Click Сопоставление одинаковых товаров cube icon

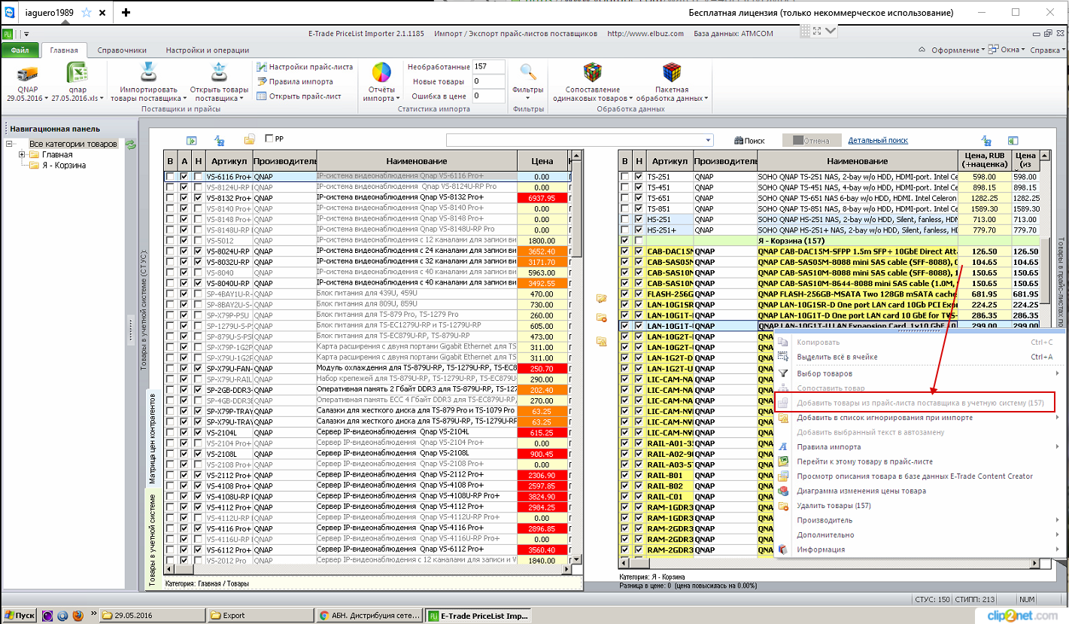(591, 72)
